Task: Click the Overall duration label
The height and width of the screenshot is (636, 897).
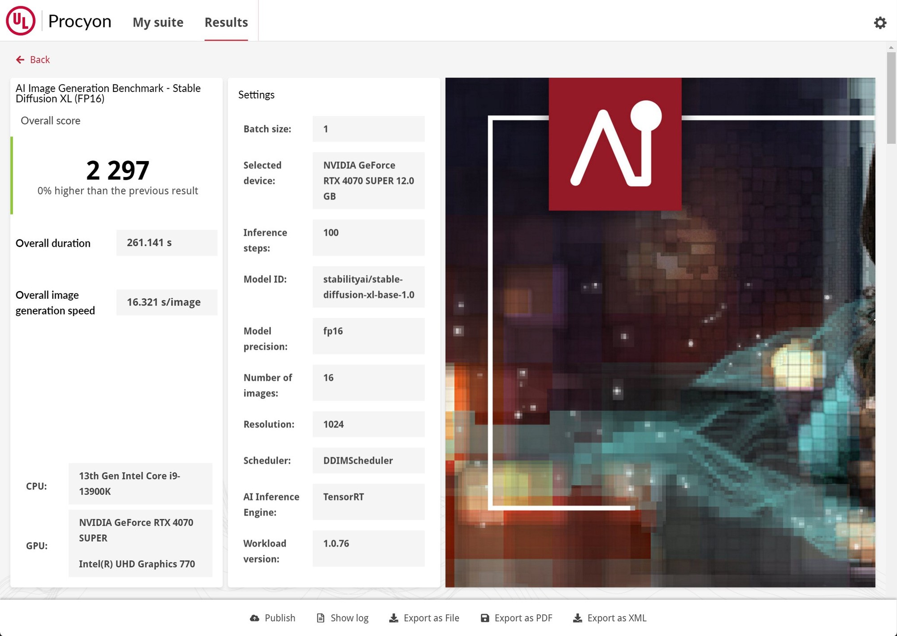Action: click(53, 243)
